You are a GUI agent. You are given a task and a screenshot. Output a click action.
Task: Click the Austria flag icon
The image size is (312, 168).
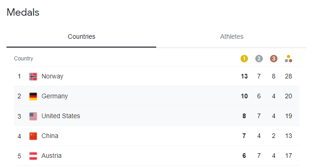(x=33, y=156)
